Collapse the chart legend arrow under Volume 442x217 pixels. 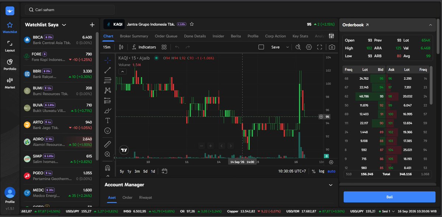(x=122, y=71)
